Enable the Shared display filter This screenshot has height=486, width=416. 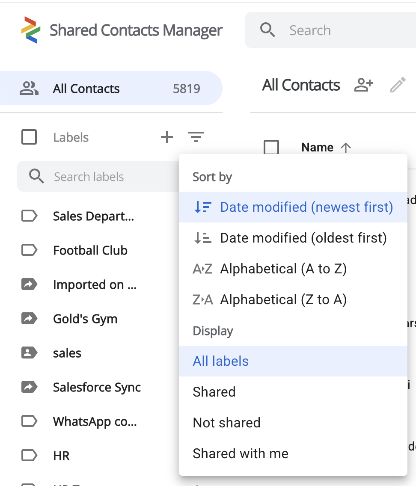[214, 391]
